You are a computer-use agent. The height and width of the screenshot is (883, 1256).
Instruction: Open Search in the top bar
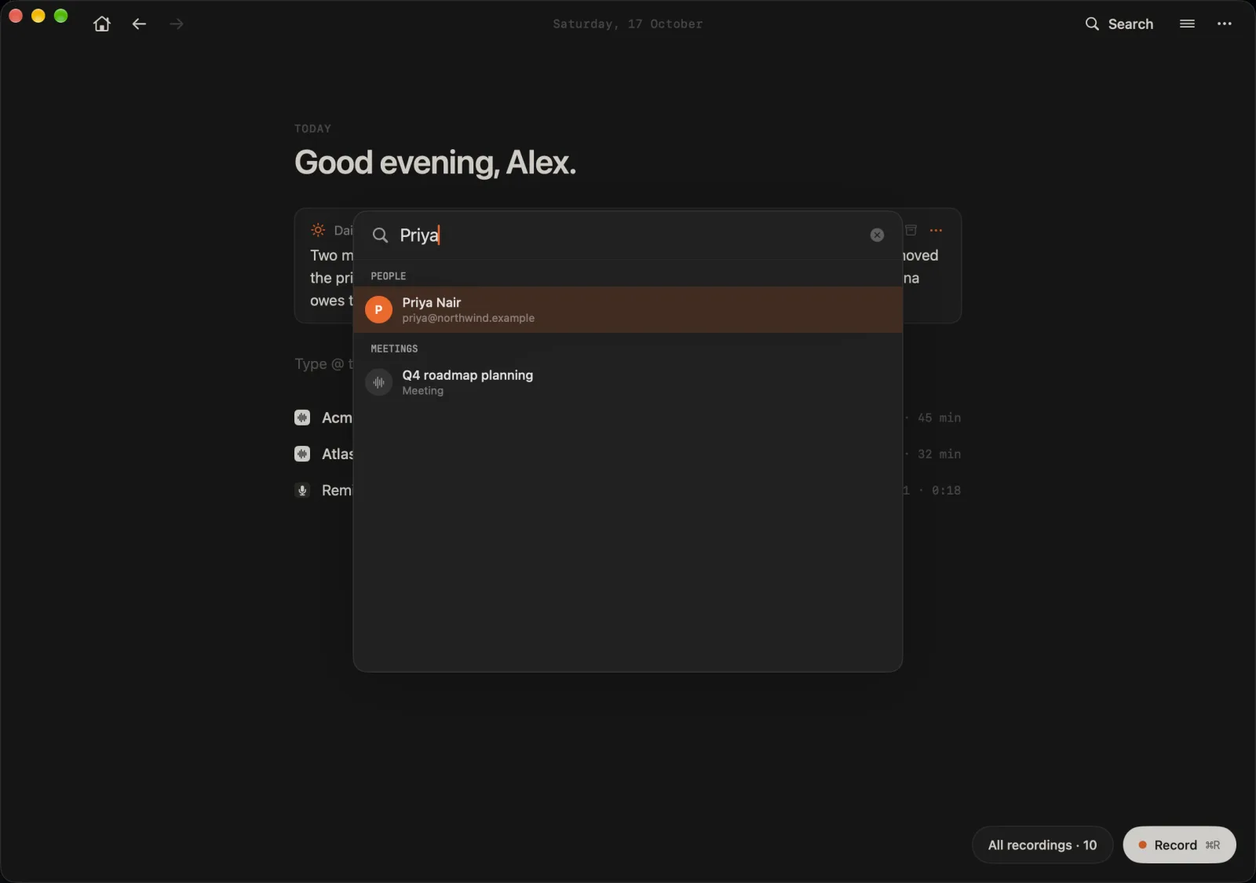coord(1119,24)
